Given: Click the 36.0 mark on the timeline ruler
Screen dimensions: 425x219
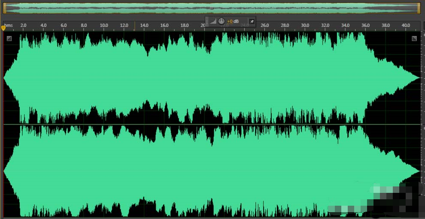Looking at the screenshot, I should click(x=365, y=26).
